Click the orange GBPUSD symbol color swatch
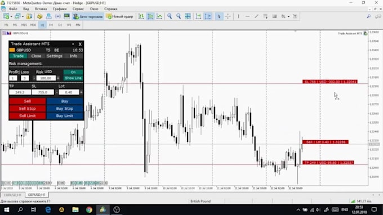 12,50
